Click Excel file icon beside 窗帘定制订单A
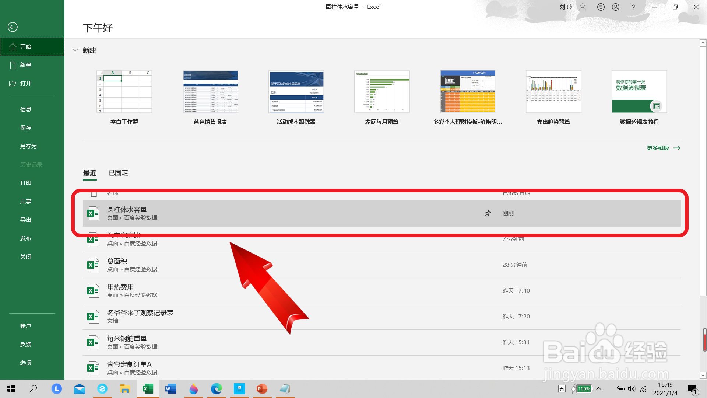Viewport: 707px width, 398px height. (93, 368)
